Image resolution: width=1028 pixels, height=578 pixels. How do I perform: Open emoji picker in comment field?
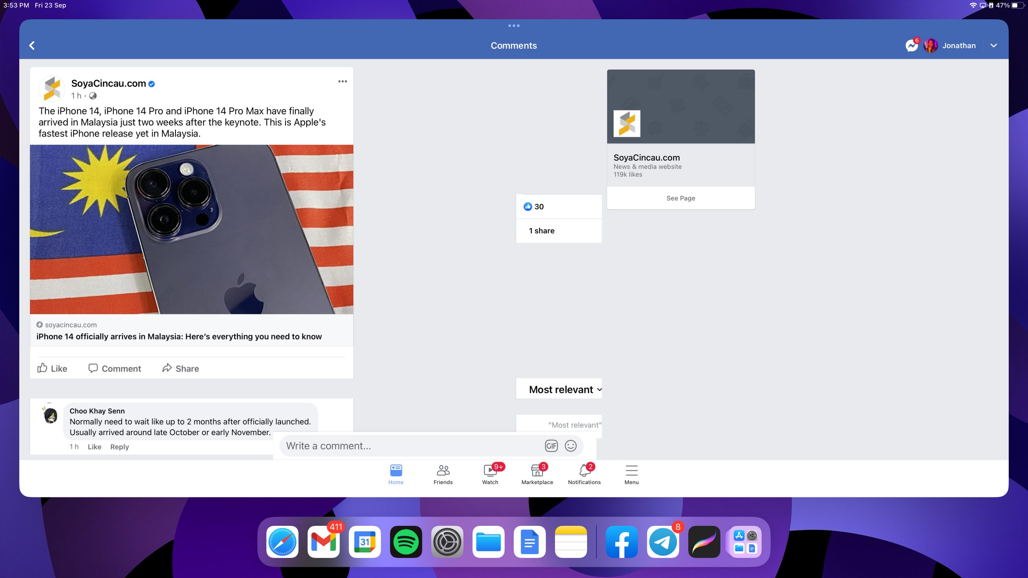click(570, 446)
